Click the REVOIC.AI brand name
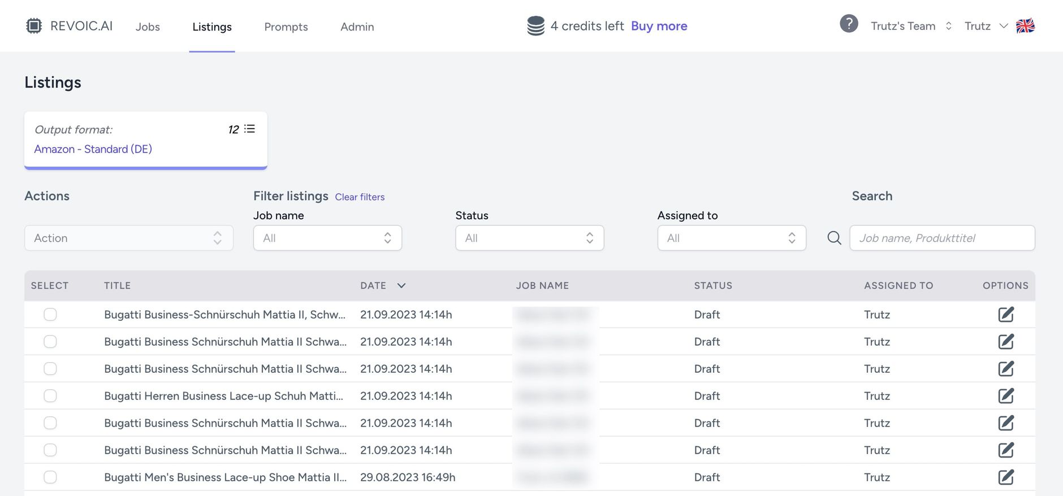1063x496 pixels. (x=81, y=26)
